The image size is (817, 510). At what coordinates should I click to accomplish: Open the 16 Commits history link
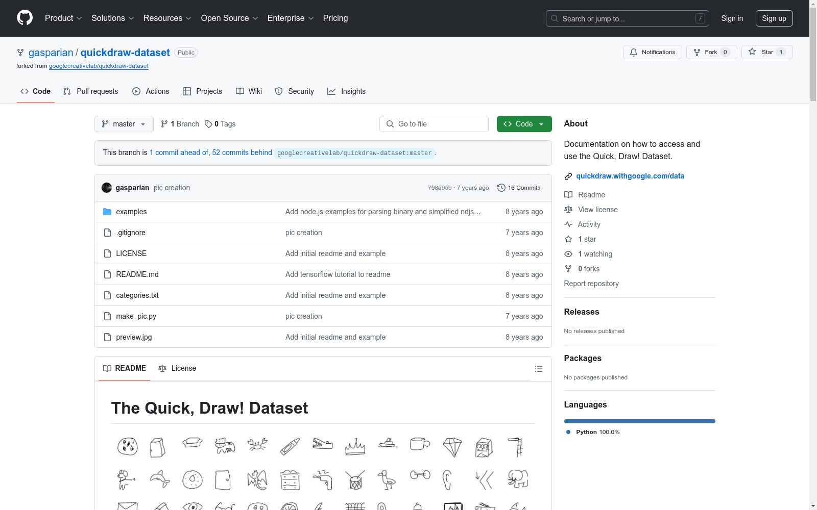(519, 188)
